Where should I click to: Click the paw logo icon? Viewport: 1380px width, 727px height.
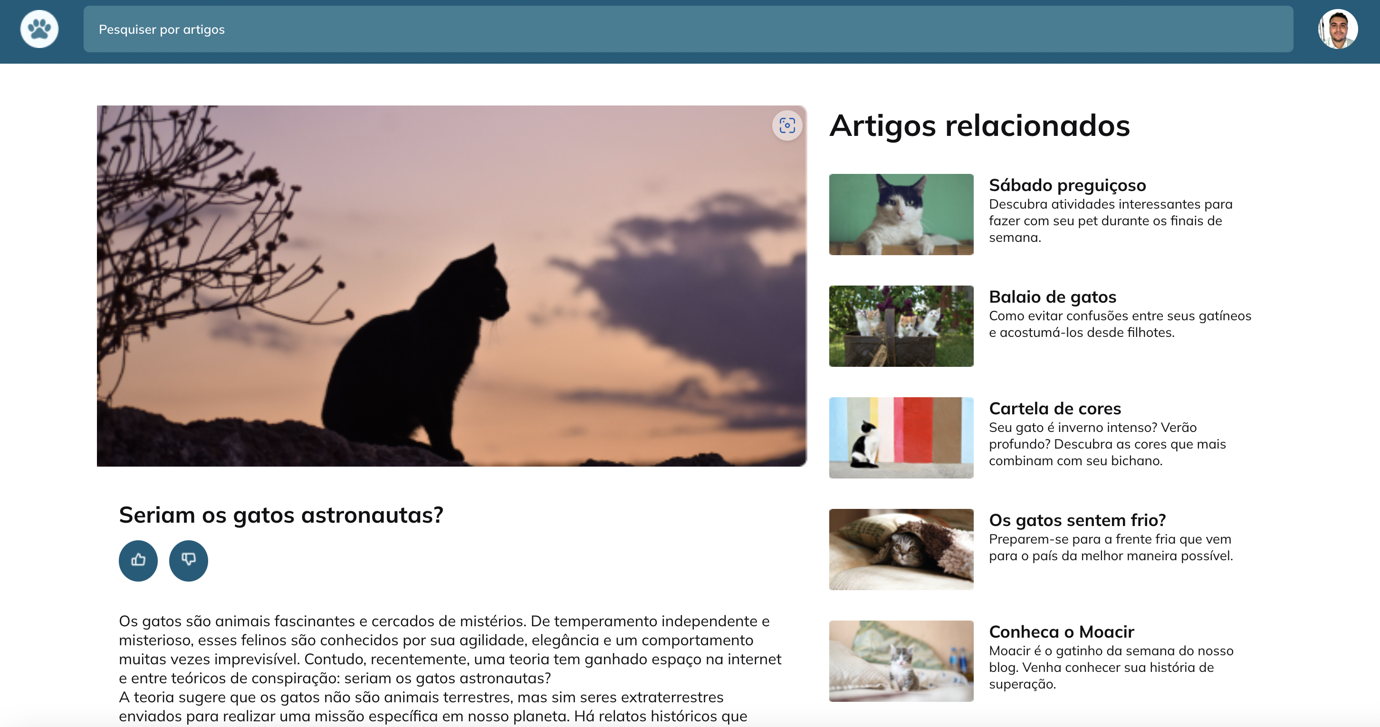click(x=39, y=29)
